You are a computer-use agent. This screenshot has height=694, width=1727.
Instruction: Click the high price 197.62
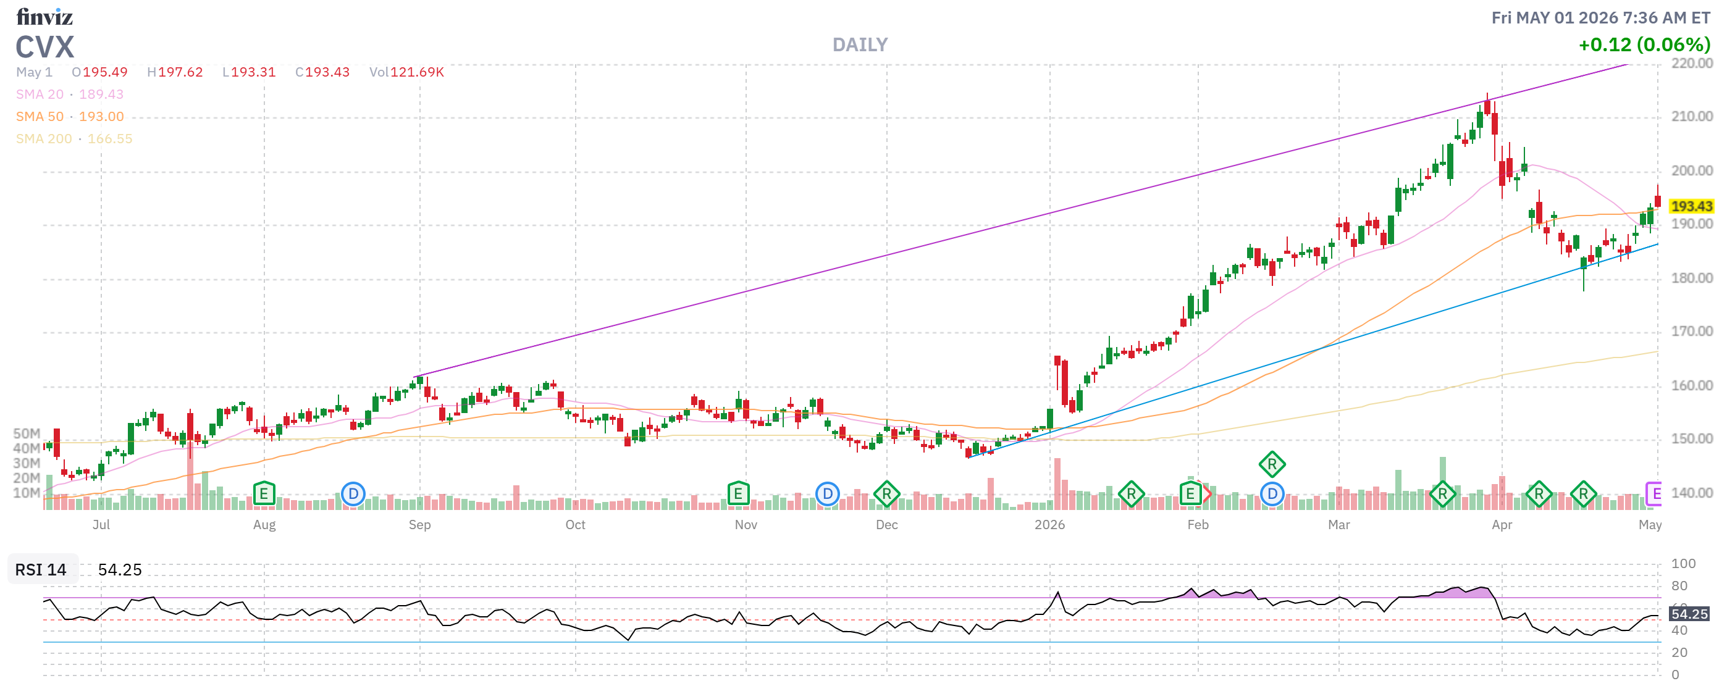coord(180,72)
